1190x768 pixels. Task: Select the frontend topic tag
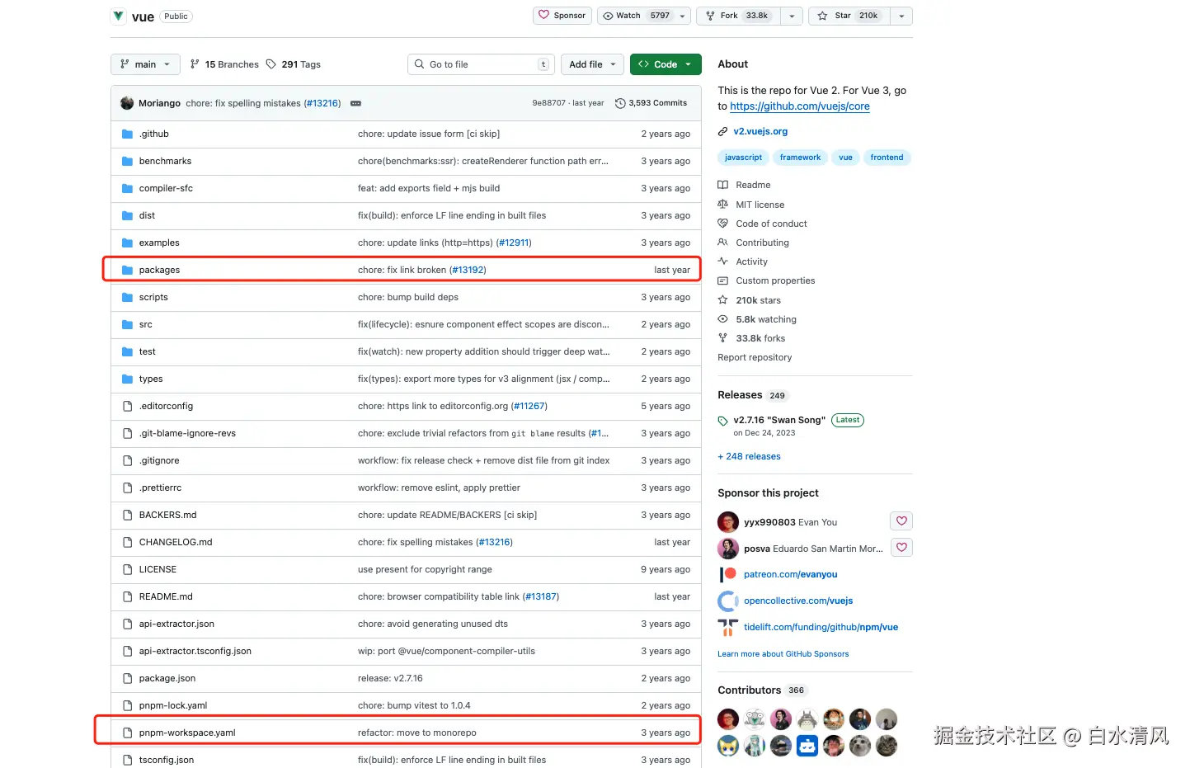click(x=887, y=158)
